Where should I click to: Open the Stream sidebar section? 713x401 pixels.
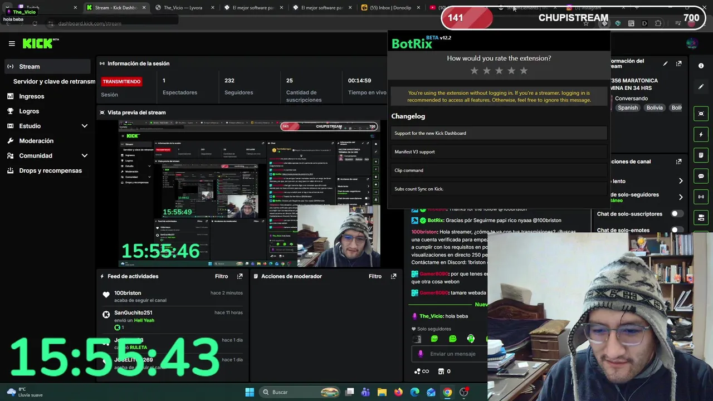click(47, 66)
